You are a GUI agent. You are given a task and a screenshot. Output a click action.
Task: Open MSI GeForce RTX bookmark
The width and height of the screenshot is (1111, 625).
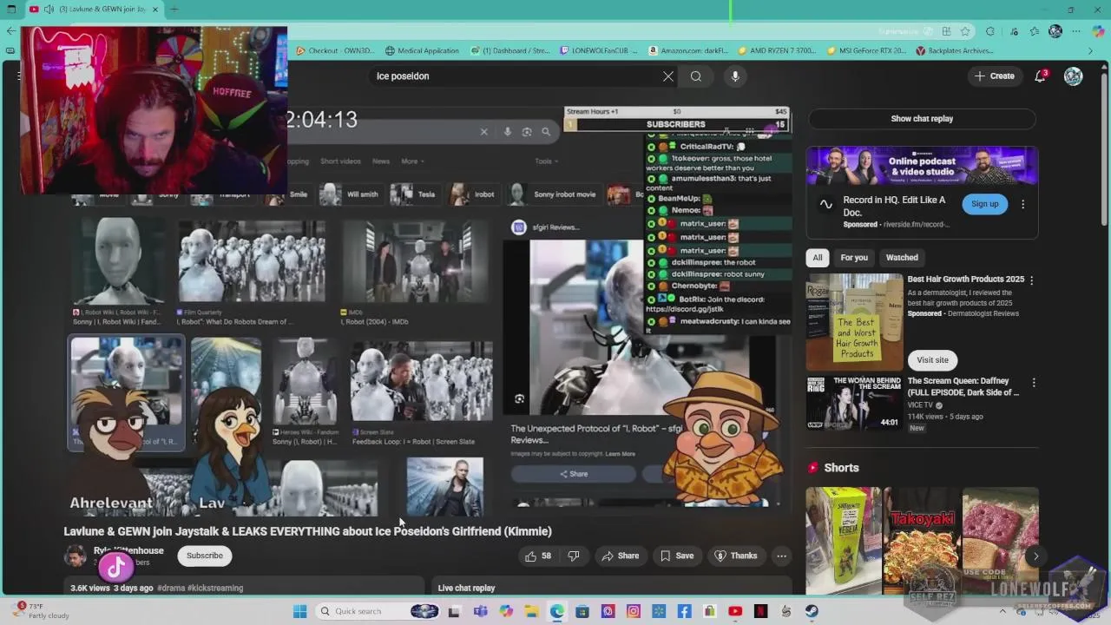[867, 50]
